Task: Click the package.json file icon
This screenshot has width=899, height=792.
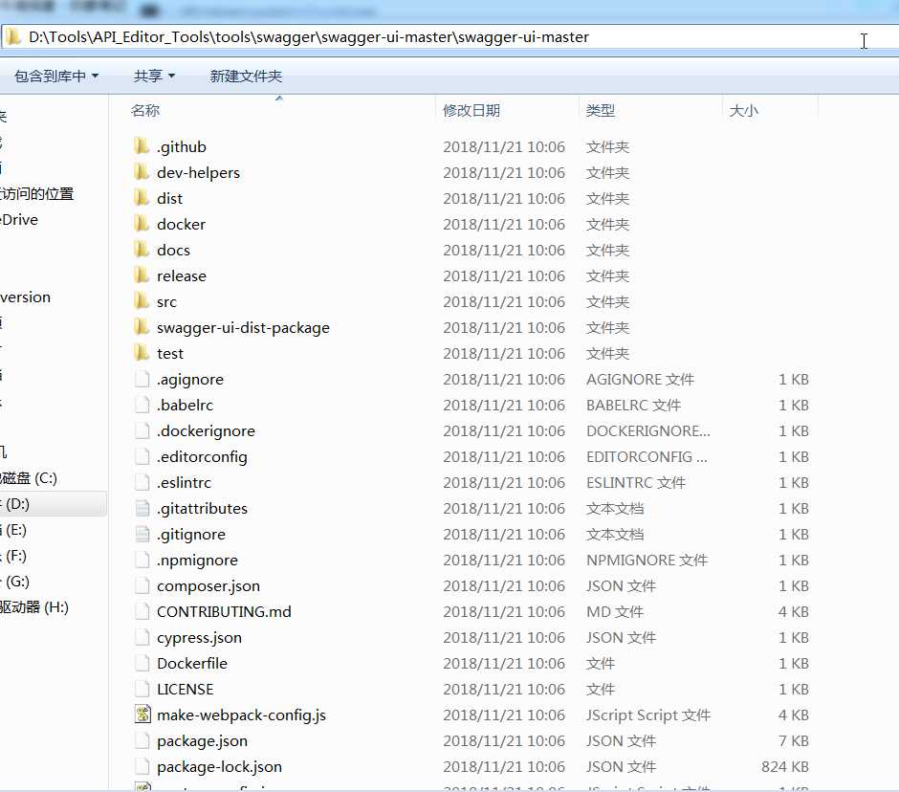Action: click(x=143, y=740)
